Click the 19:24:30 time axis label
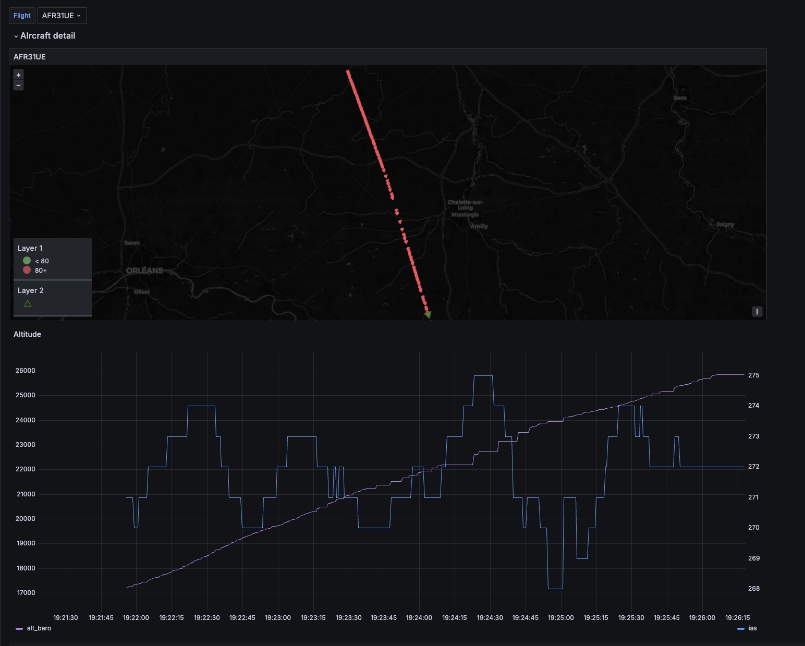Viewport: 805px width, 646px height. [490, 618]
